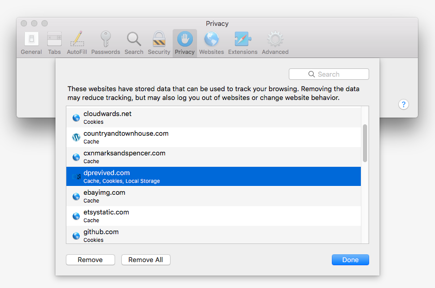The image size is (435, 288).
Task: Click the General tab label
Action: pyautogui.click(x=31, y=52)
